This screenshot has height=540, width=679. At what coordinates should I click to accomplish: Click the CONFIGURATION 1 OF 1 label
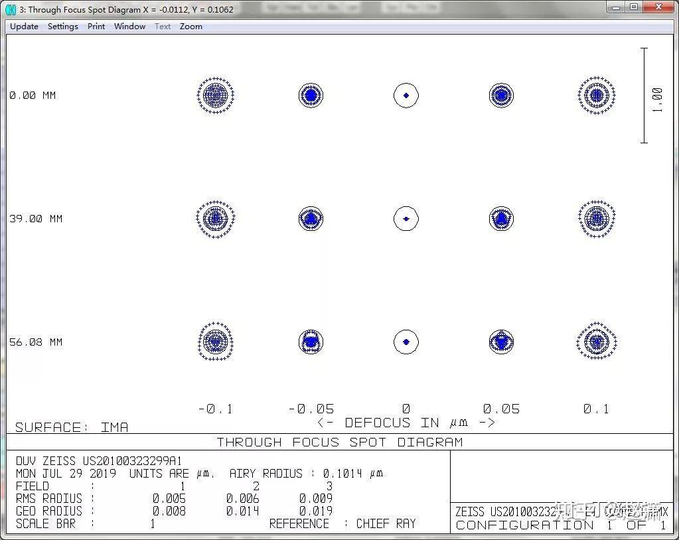pos(561,525)
